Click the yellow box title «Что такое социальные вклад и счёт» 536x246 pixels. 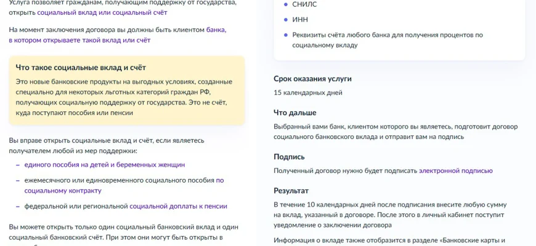click(81, 68)
